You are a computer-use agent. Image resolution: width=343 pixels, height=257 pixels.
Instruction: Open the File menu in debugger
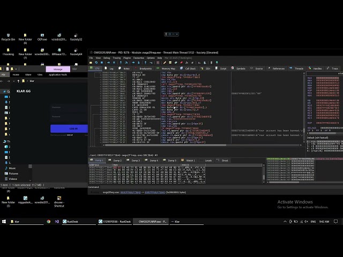pos(91,58)
